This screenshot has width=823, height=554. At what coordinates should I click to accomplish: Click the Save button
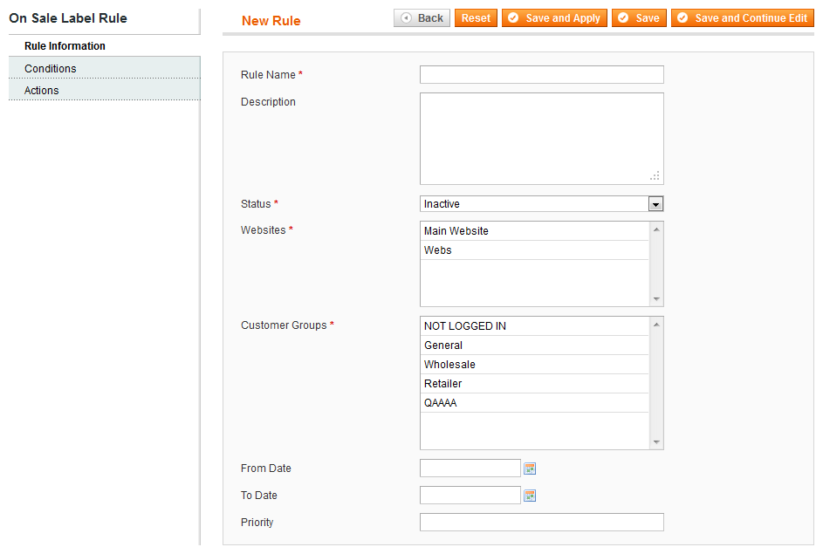(x=639, y=17)
